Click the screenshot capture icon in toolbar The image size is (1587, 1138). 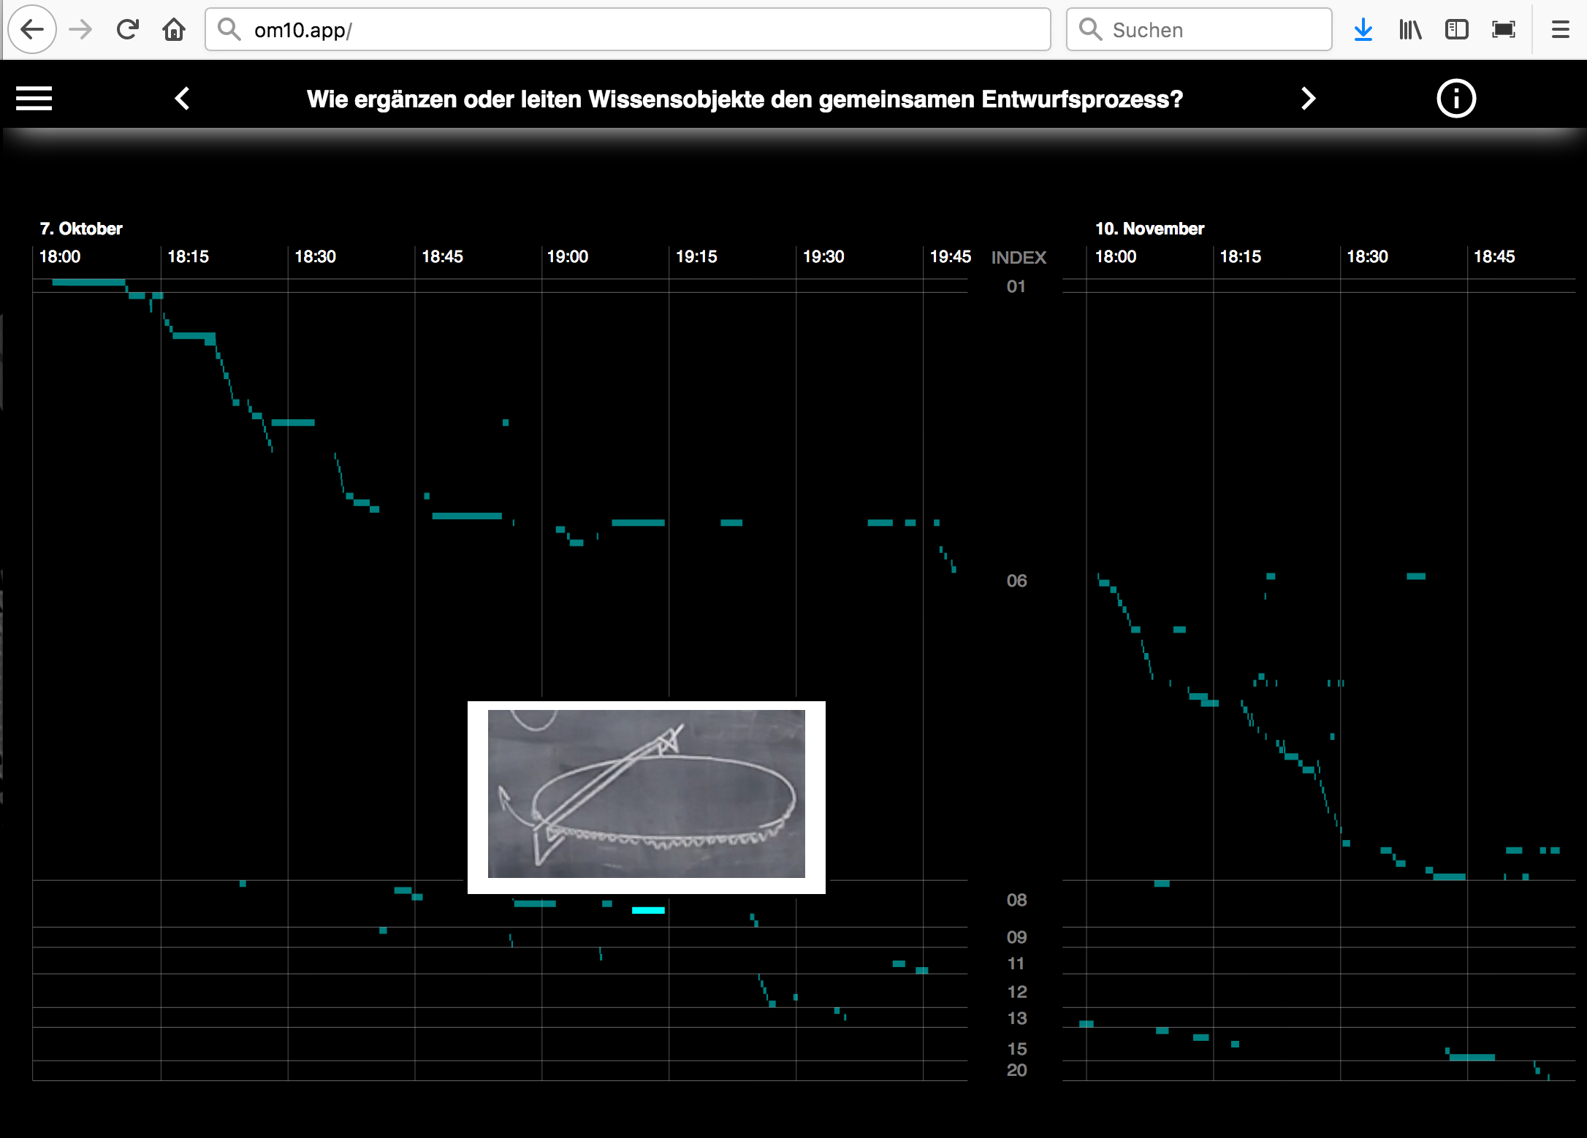point(1504,29)
